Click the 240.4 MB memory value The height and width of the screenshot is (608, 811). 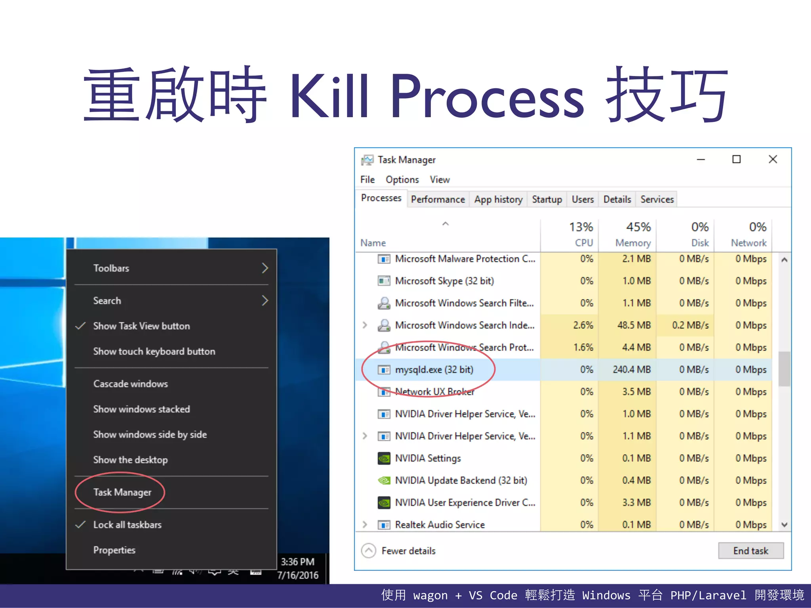pyautogui.click(x=632, y=370)
